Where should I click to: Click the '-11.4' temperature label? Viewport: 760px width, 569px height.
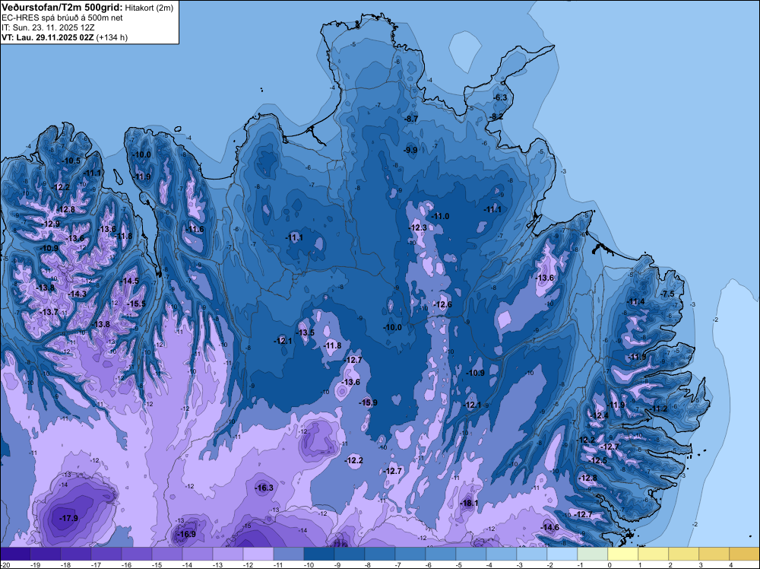pyautogui.click(x=635, y=302)
